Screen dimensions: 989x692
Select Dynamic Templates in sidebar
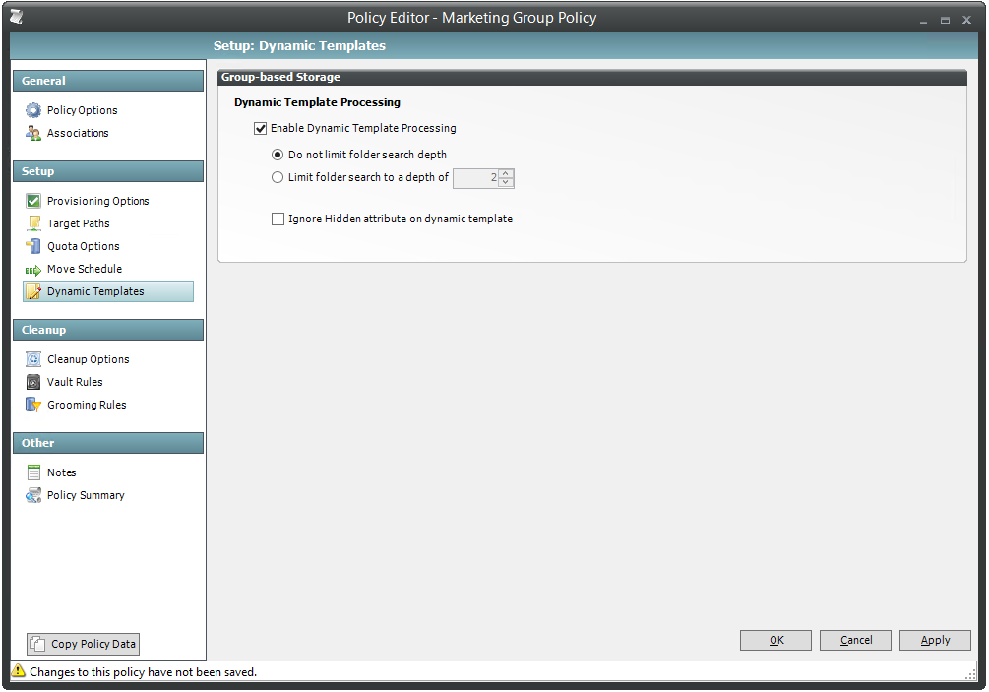pos(108,291)
